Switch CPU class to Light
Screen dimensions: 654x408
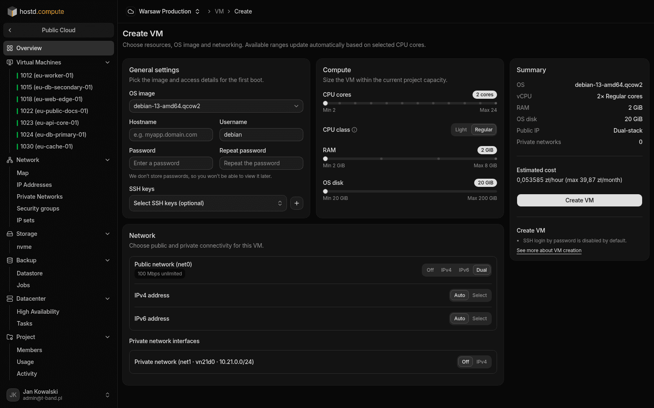click(461, 130)
